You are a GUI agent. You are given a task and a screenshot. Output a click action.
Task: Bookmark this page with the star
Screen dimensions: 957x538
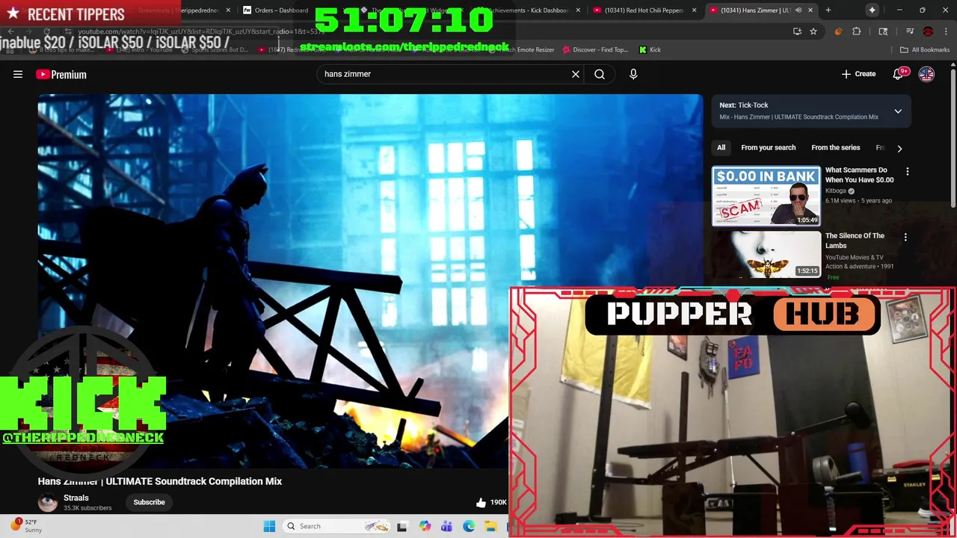(x=813, y=31)
